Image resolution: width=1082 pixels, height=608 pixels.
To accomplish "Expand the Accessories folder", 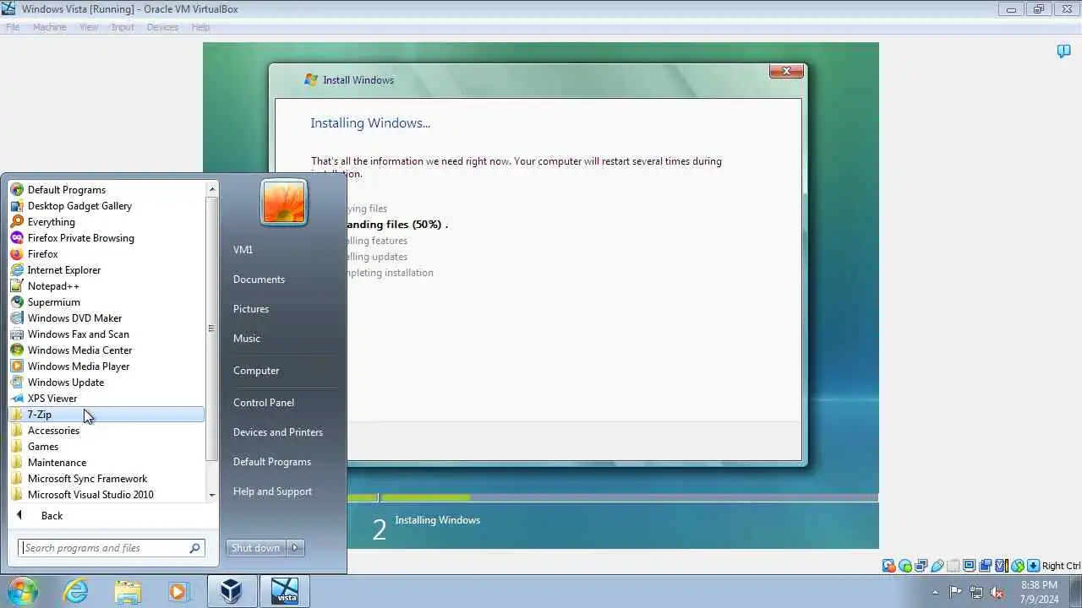I will [x=107, y=430].
